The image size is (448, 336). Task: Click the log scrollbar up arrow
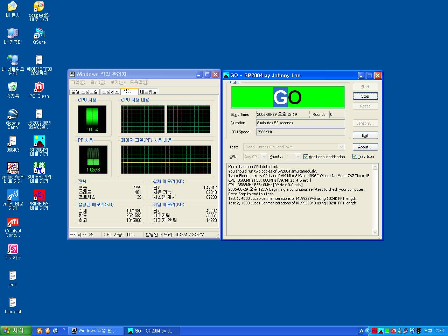coord(375,167)
